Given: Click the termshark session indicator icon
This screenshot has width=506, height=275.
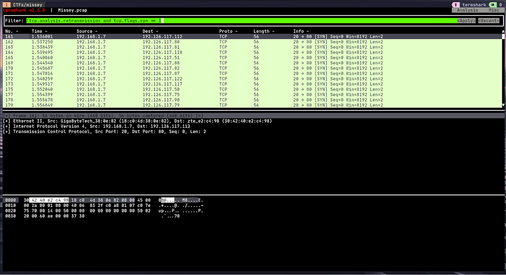Looking at the screenshot, I should coord(455,4).
